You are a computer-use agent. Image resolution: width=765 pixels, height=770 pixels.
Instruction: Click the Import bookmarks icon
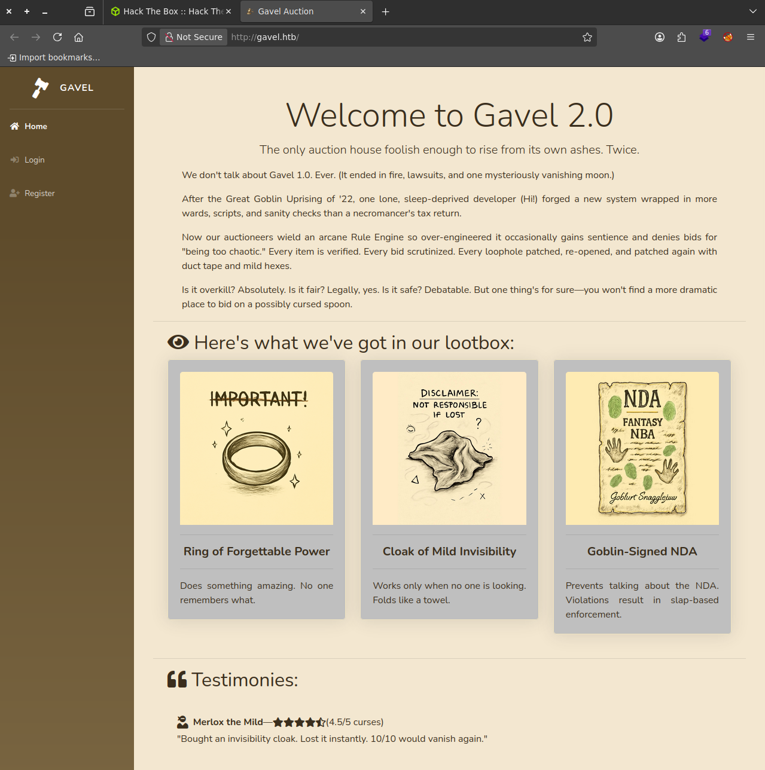12,57
